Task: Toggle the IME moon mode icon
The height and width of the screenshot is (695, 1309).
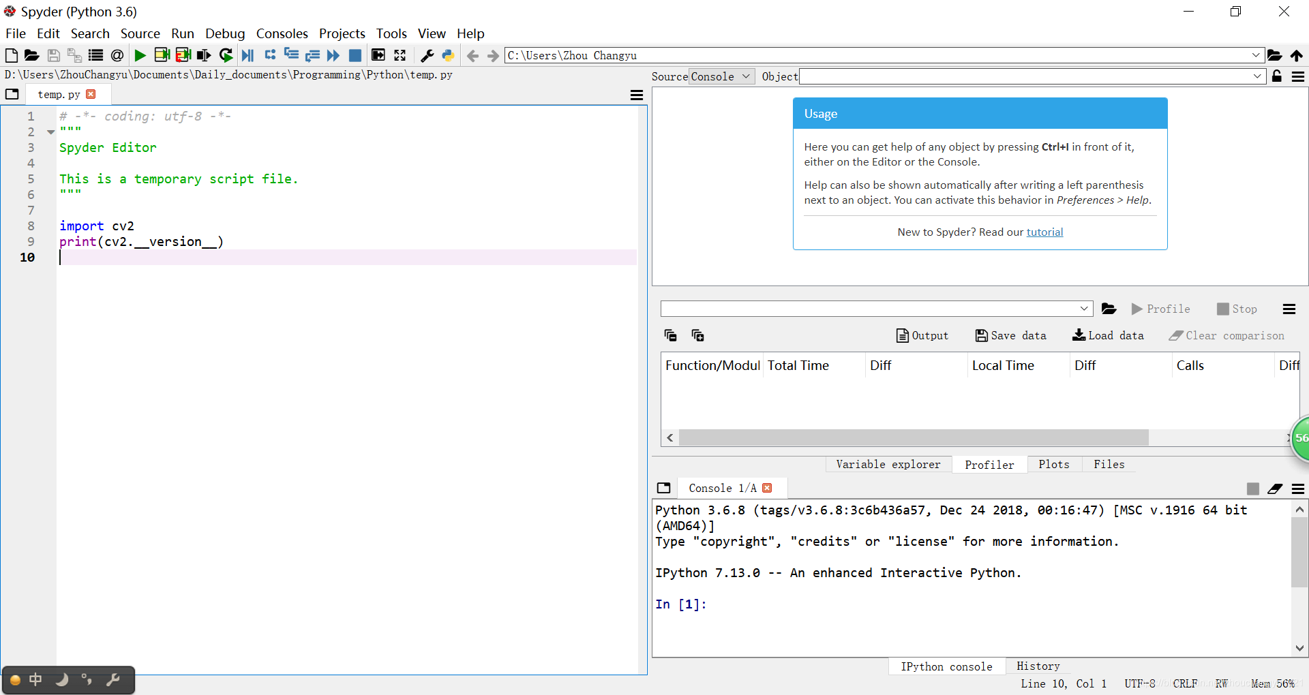Action: 61,679
